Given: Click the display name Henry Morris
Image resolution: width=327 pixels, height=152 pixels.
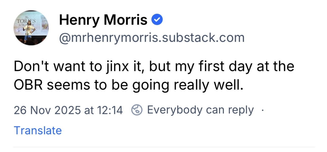Looking at the screenshot, I should [103, 20].
